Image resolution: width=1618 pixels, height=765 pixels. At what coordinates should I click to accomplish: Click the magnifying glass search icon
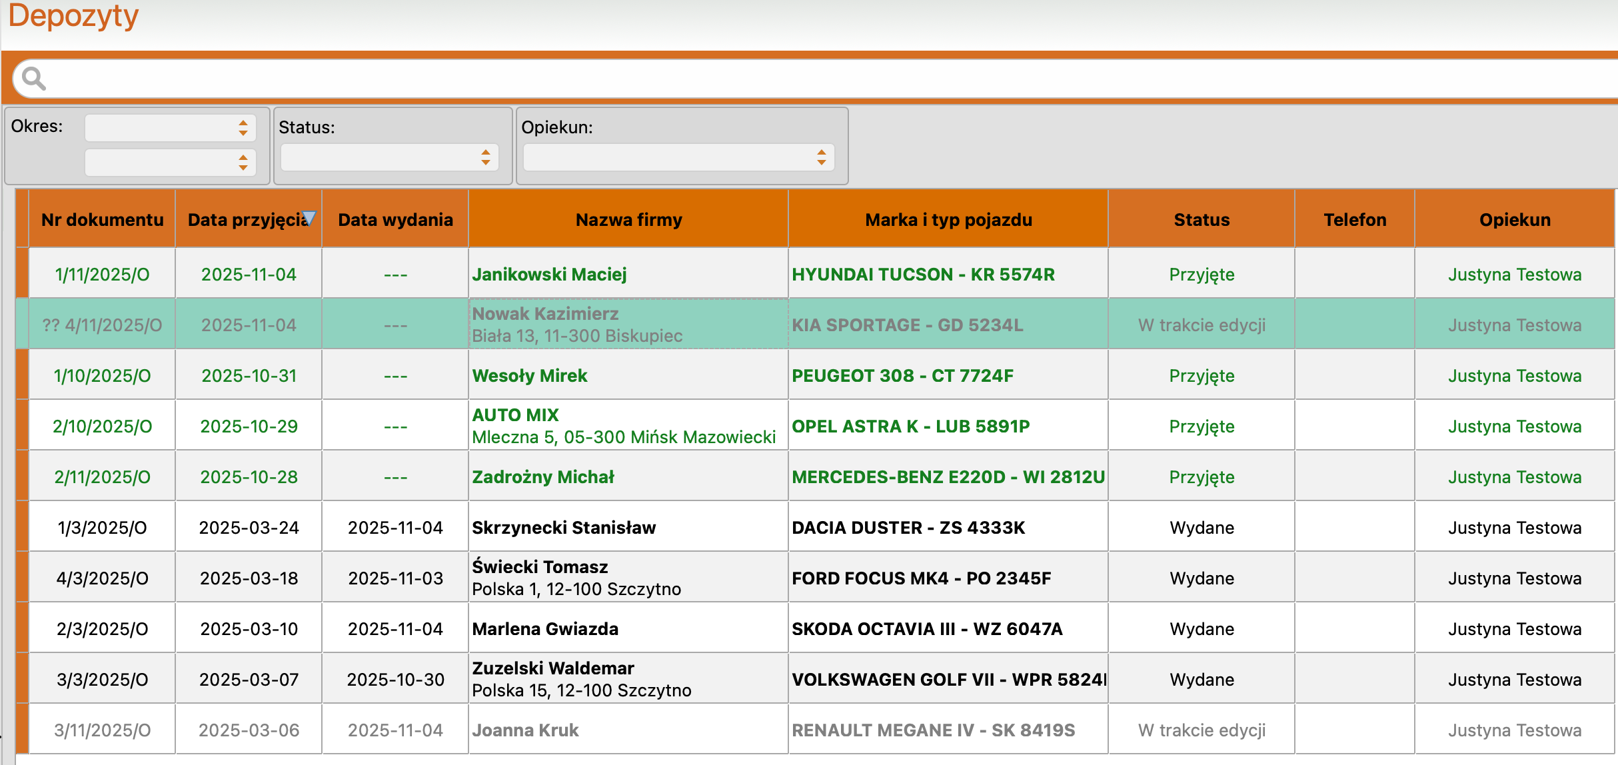click(33, 79)
